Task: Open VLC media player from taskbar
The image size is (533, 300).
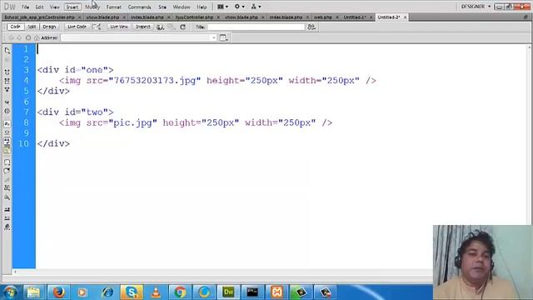Action: 156,292
